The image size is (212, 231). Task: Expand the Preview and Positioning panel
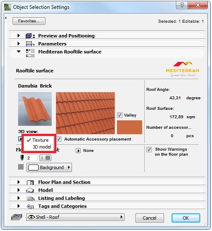click(19, 35)
